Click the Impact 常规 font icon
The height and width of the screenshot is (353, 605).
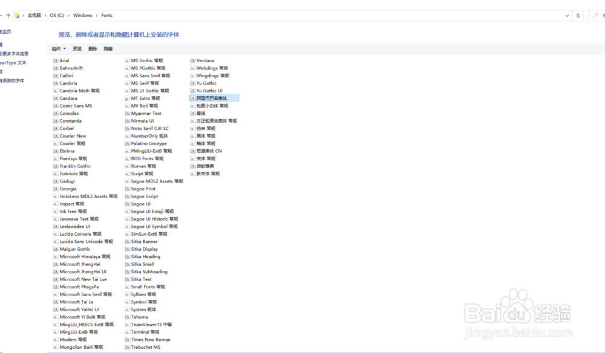pos(56,204)
